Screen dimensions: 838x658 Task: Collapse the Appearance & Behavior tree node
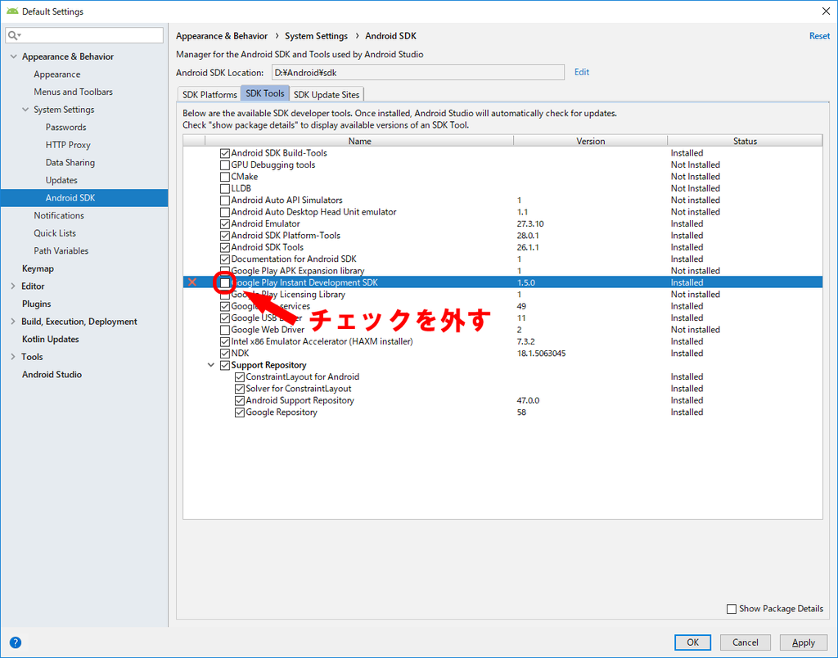pos(13,56)
